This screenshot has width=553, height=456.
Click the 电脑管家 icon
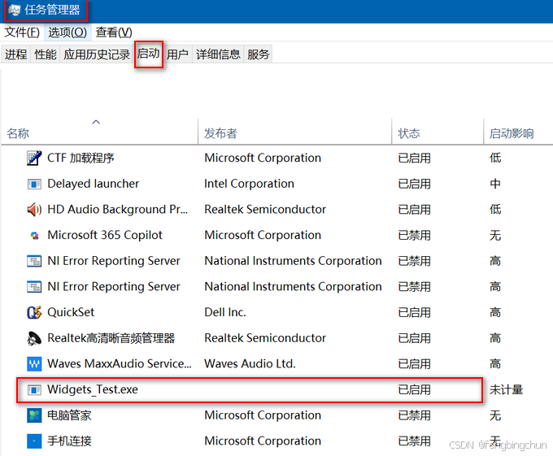click(34, 415)
